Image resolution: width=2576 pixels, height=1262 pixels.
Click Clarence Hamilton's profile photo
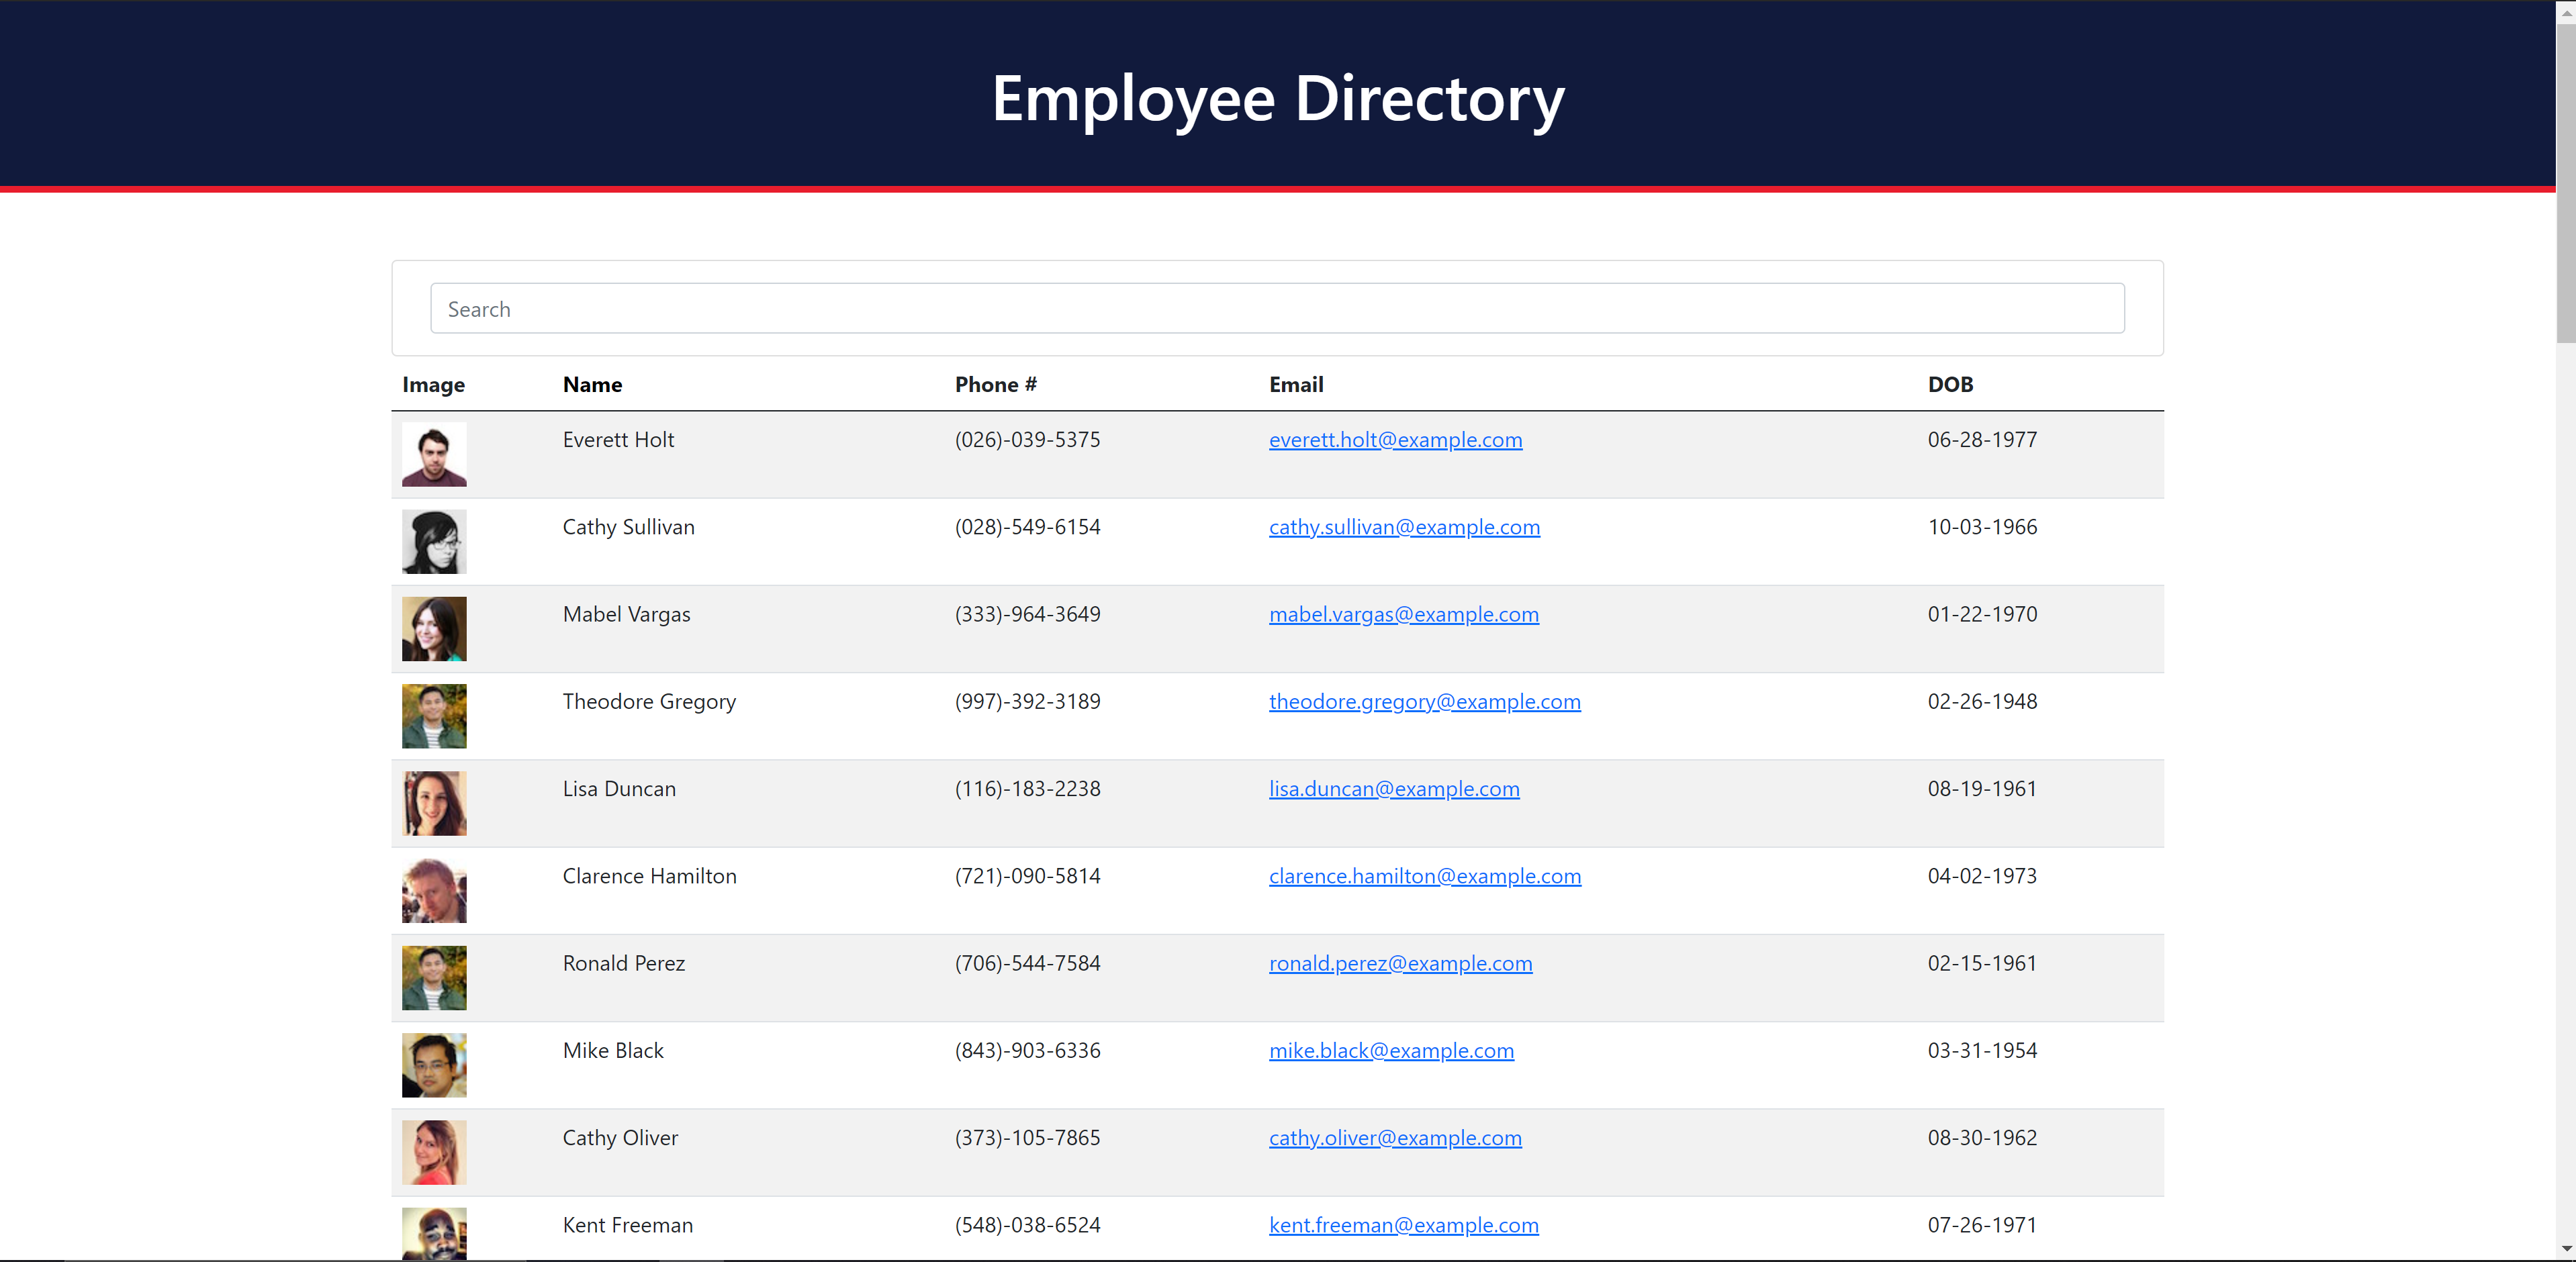click(x=434, y=890)
